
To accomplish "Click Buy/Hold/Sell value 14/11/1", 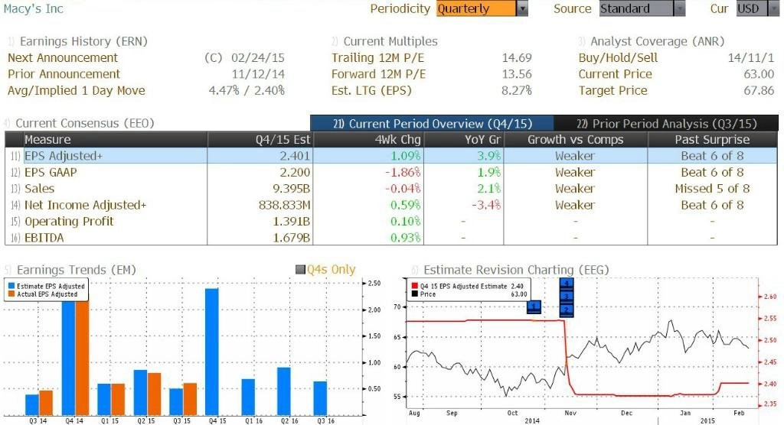I will click(751, 58).
